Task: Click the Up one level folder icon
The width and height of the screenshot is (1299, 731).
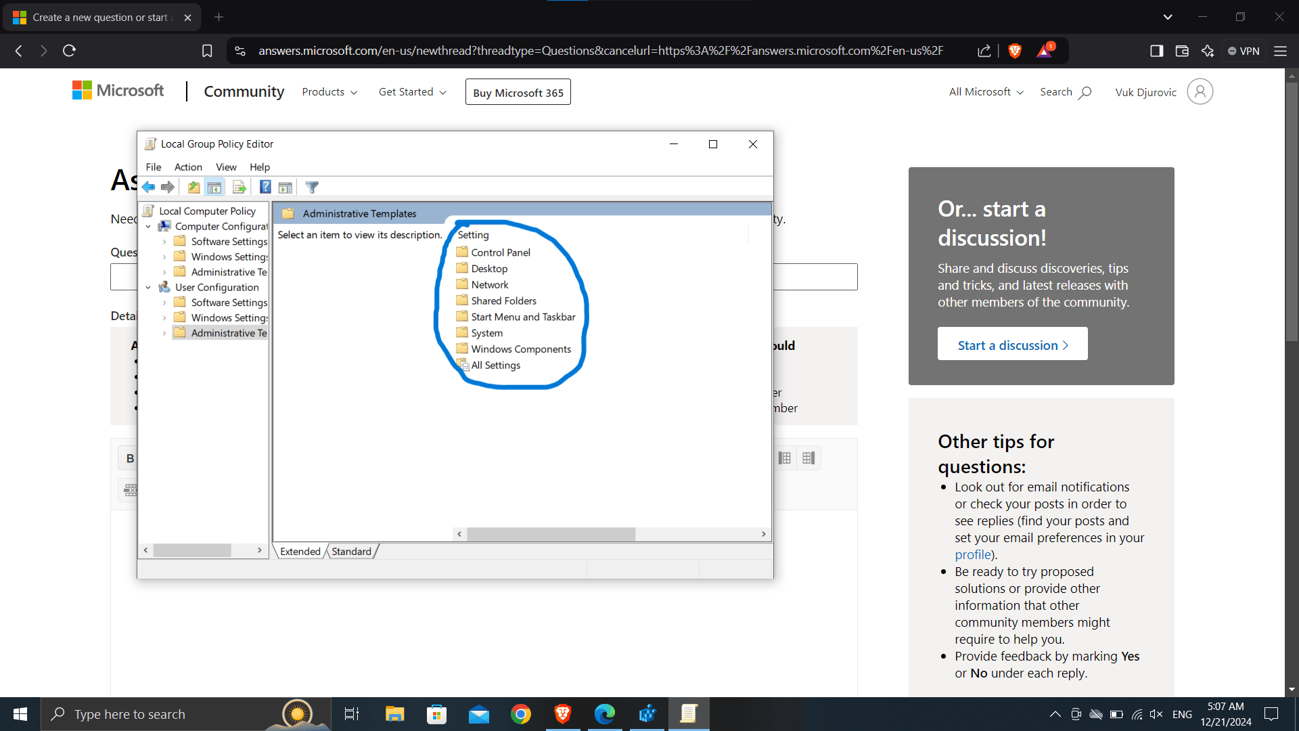Action: pyautogui.click(x=193, y=187)
